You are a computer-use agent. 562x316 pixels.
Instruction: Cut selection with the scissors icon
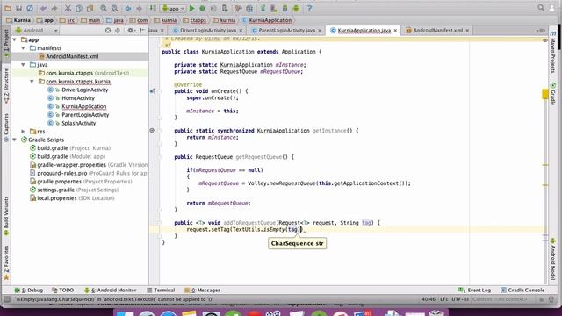(x=68, y=8)
